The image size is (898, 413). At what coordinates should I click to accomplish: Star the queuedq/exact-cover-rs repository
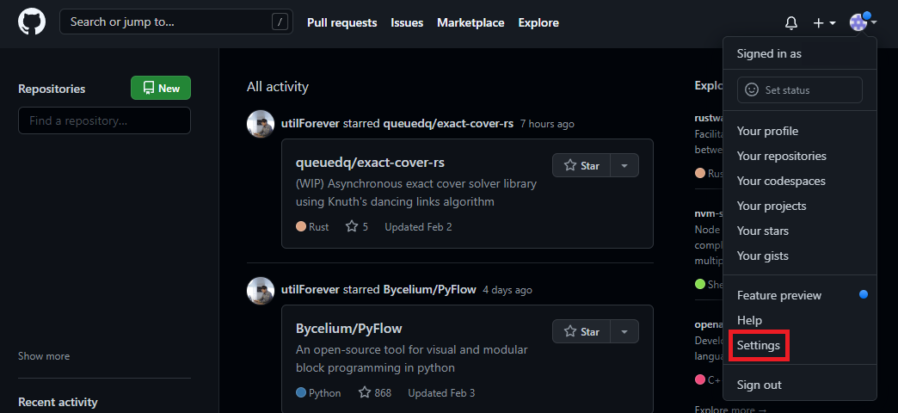581,165
